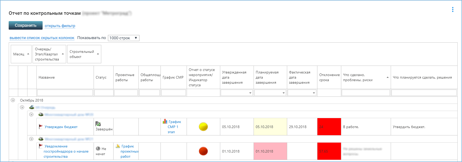Click the red flag beside Утвержден бюджет

(x=41, y=126)
